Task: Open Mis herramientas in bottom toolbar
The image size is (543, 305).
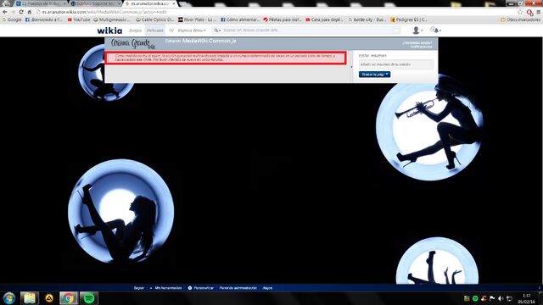Action: point(168,288)
